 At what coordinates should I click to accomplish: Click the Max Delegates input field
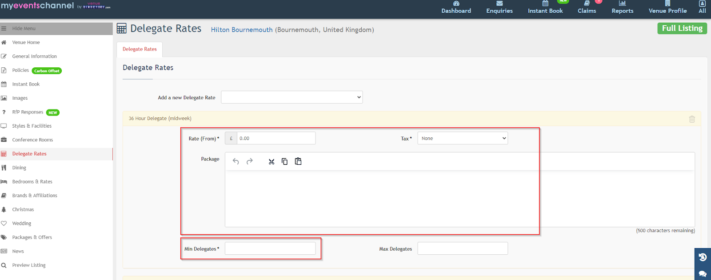[463, 249]
